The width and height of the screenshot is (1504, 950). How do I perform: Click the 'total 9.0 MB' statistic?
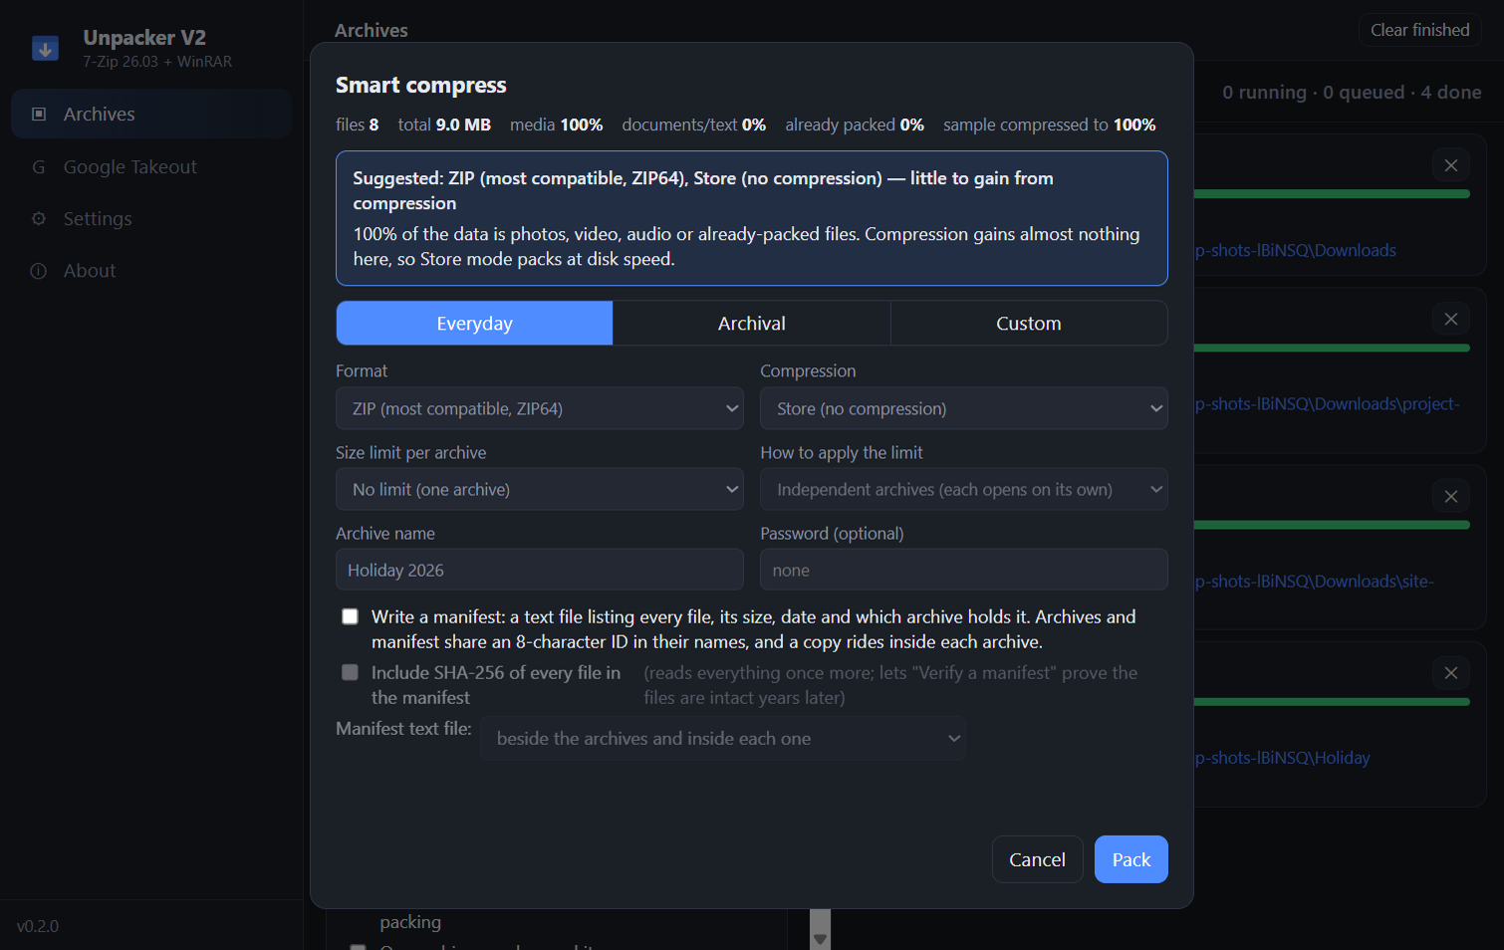coord(444,124)
